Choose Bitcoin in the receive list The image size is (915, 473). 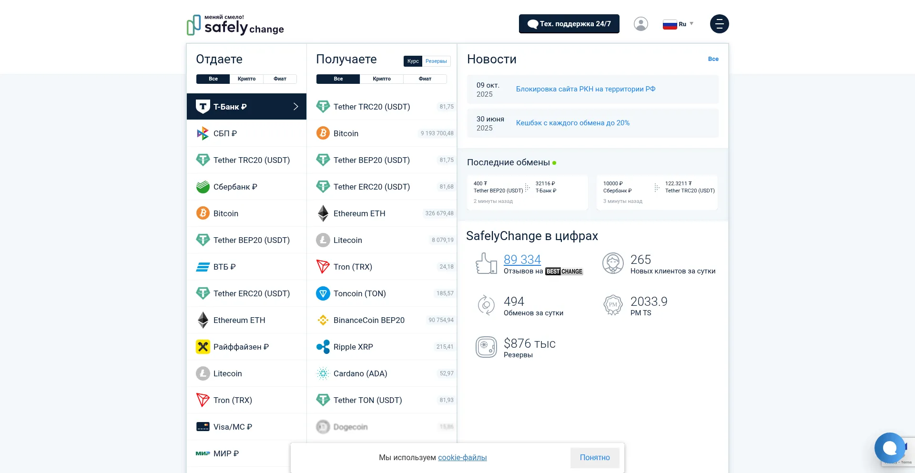(346, 133)
